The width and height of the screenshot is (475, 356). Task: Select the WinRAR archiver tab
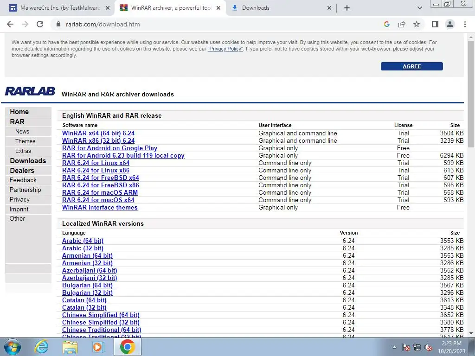click(x=170, y=8)
